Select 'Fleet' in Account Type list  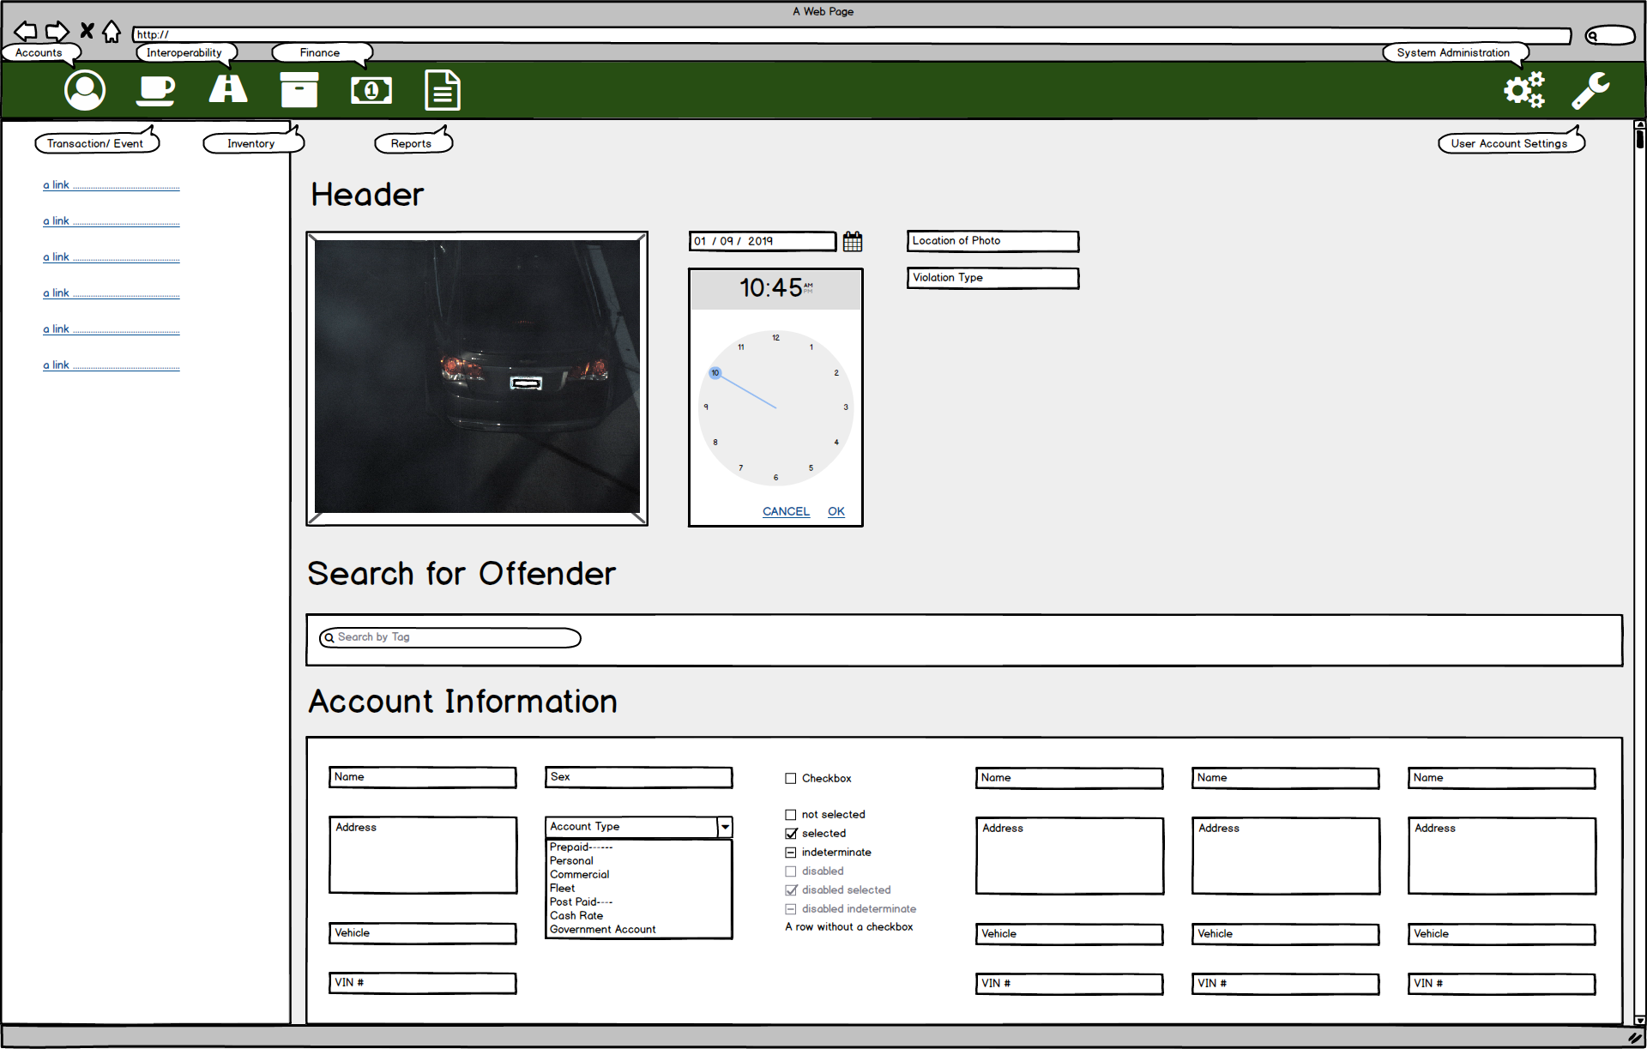pos(563,889)
